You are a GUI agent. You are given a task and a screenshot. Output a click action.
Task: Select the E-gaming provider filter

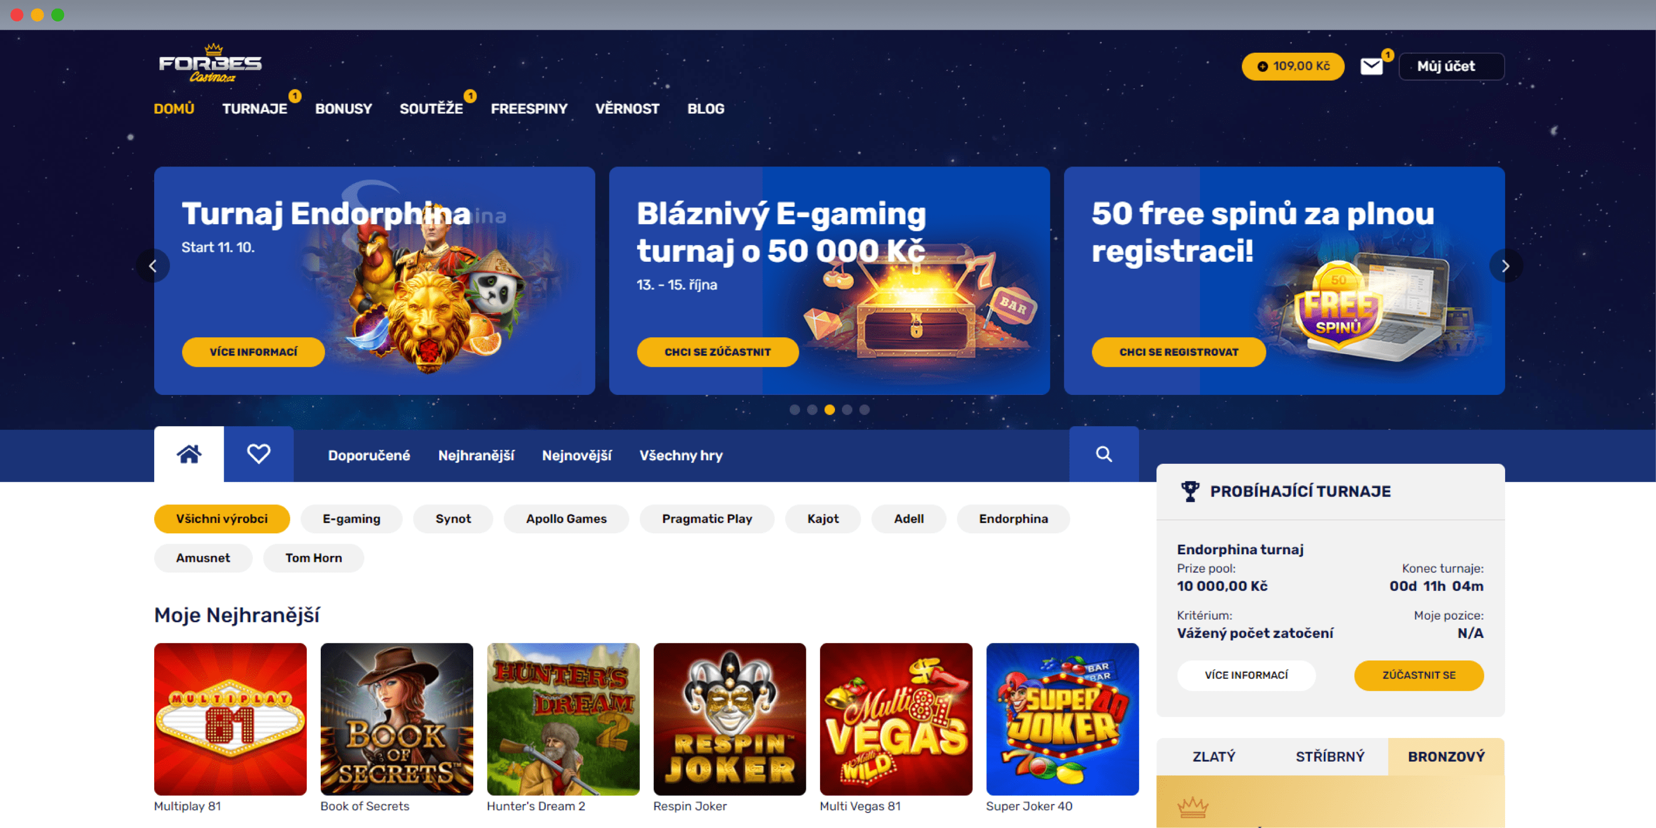pos(351,518)
